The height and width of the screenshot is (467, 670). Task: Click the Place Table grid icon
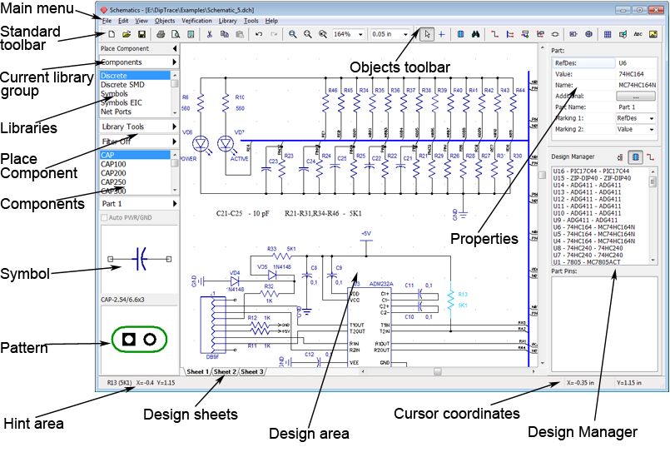(608, 34)
